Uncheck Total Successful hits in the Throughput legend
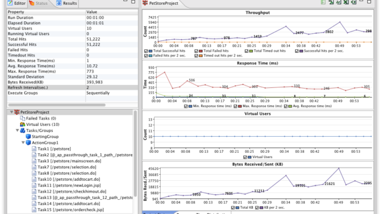Screen dimensions: 381x214 pyautogui.click(x=146, y=51)
